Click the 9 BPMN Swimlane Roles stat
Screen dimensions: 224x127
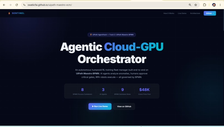point(123,91)
